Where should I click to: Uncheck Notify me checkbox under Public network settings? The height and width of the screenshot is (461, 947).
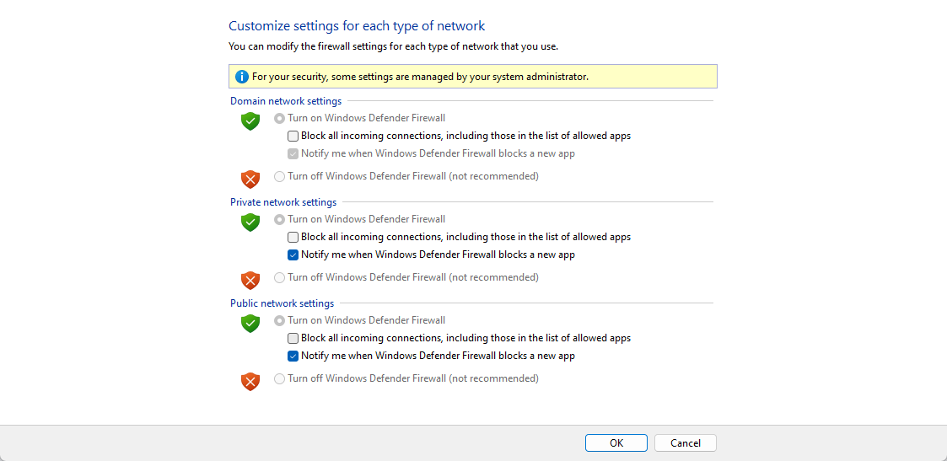coord(293,356)
